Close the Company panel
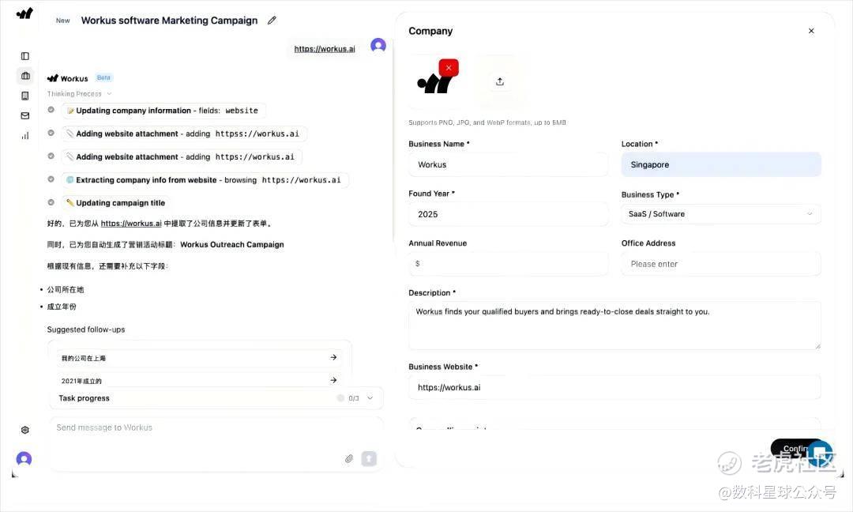 (x=811, y=31)
